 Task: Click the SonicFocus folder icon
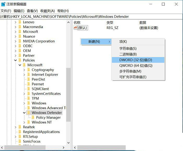(20, 141)
